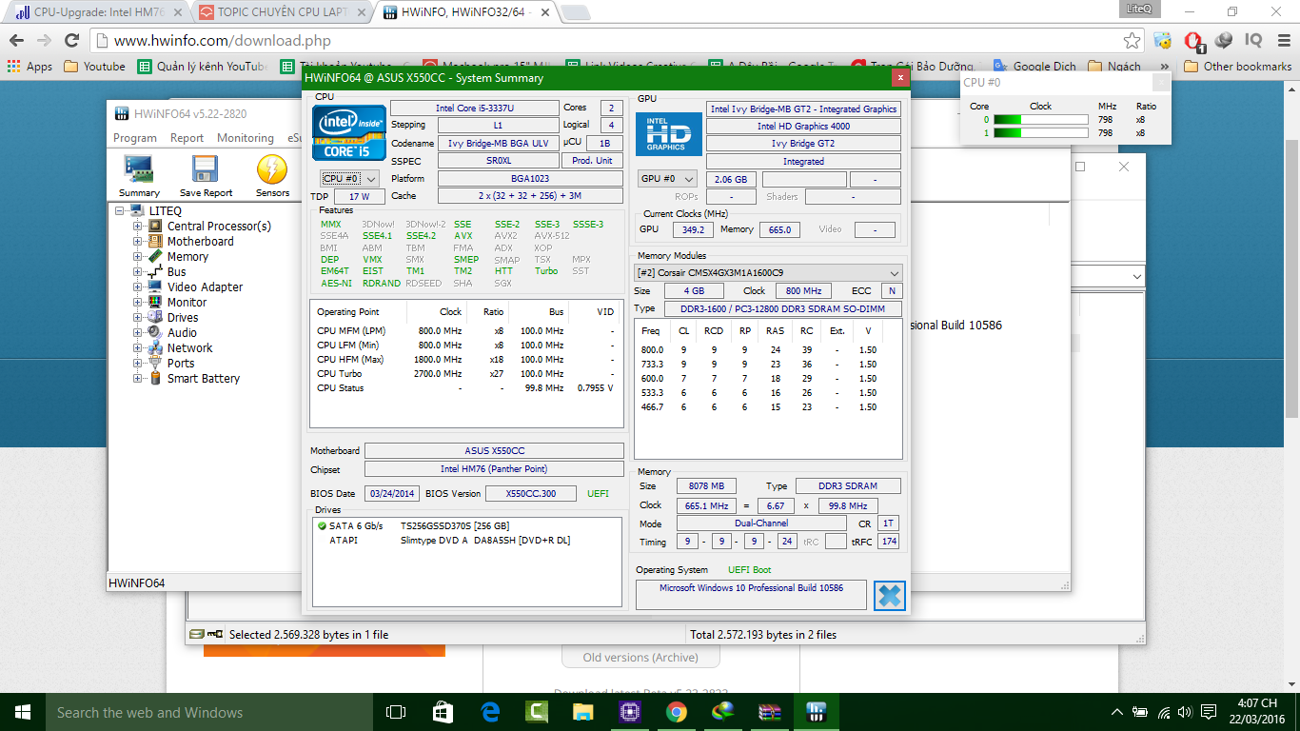Open the Memory Modules Corsair dropdown
The height and width of the screenshot is (731, 1300).
768,272
